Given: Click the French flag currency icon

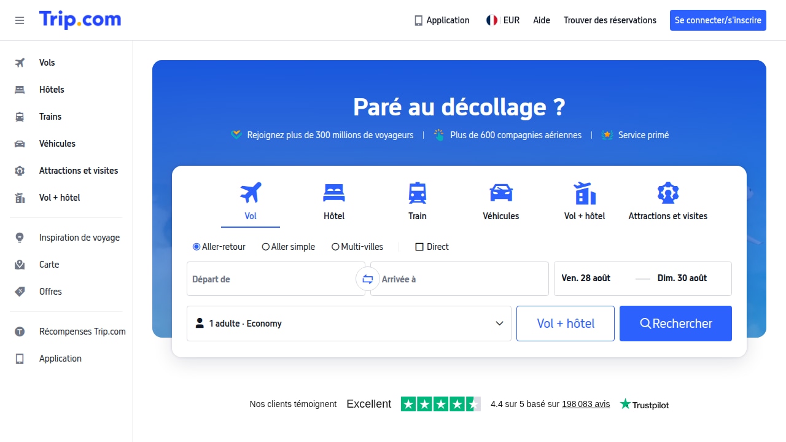Looking at the screenshot, I should tap(492, 20).
